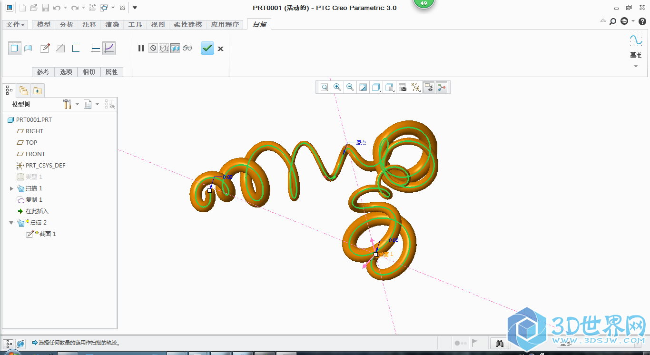This screenshot has height=355, width=650.
Task: Switch to the 工具 ribbon tab
Action: 135,24
